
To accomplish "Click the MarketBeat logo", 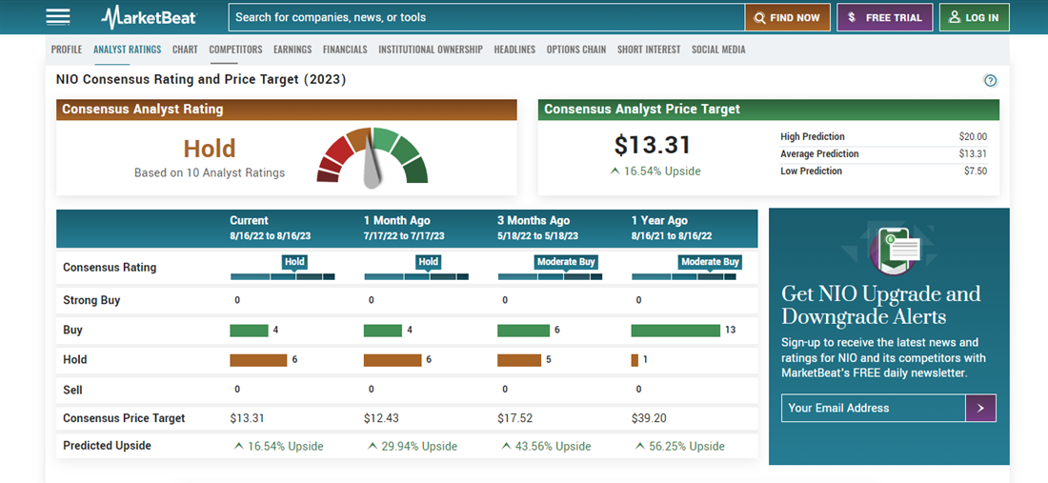I will [151, 17].
